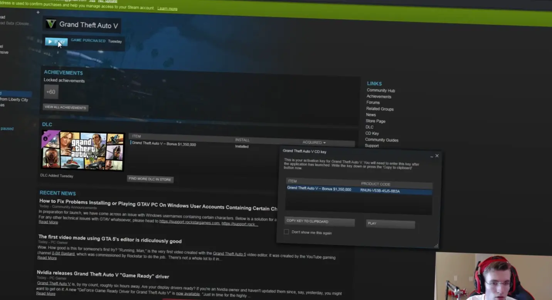Click Read More under the editor video article
The height and width of the screenshot is (300, 552).
tap(47, 258)
